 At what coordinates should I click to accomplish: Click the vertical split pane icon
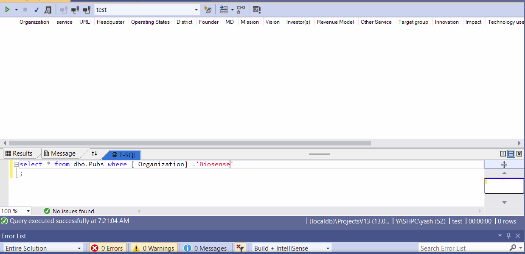pos(503,154)
